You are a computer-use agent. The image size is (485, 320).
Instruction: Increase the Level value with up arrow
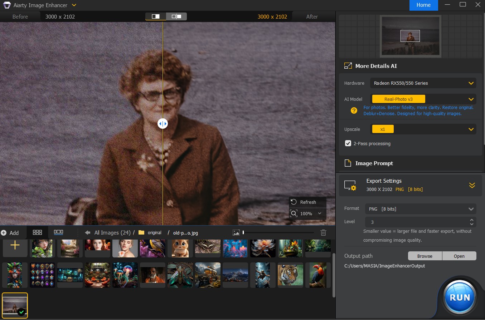point(472,220)
